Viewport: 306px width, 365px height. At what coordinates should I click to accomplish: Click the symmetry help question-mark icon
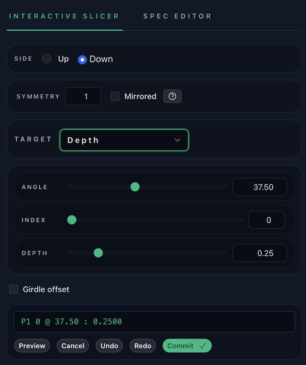pos(172,96)
